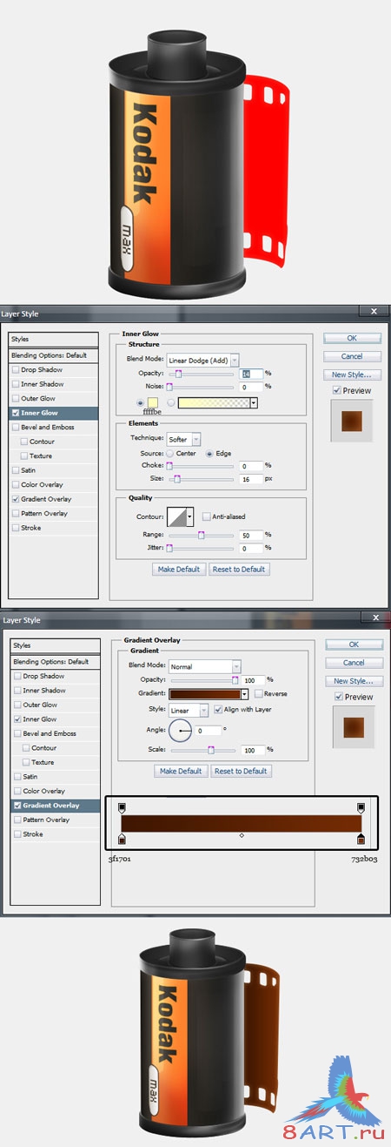Open Technique dropdown showing Softer
Screen dimensions: 391x1147
[x=183, y=439]
